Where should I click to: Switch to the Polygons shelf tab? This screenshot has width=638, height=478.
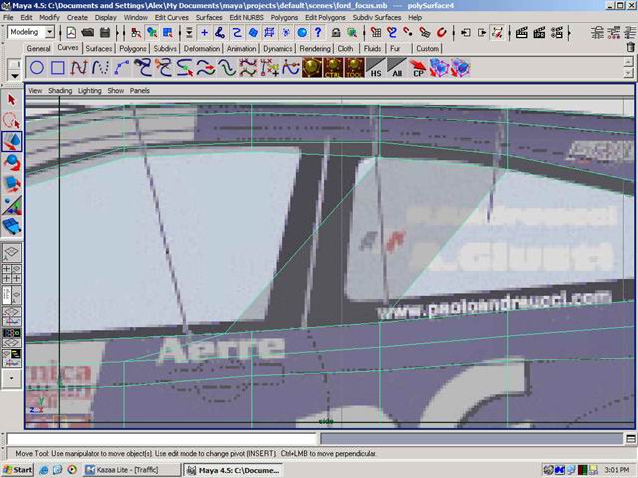[132, 48]
